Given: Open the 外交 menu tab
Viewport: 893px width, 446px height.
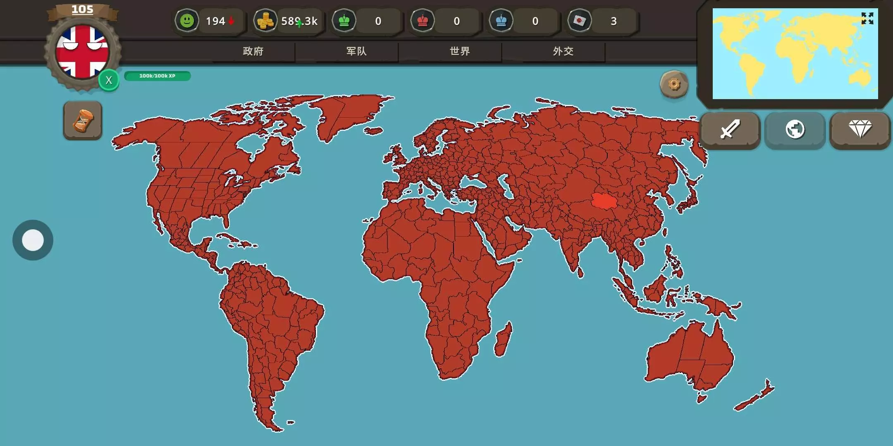Looking at the screenshot, I should (563, 51).
